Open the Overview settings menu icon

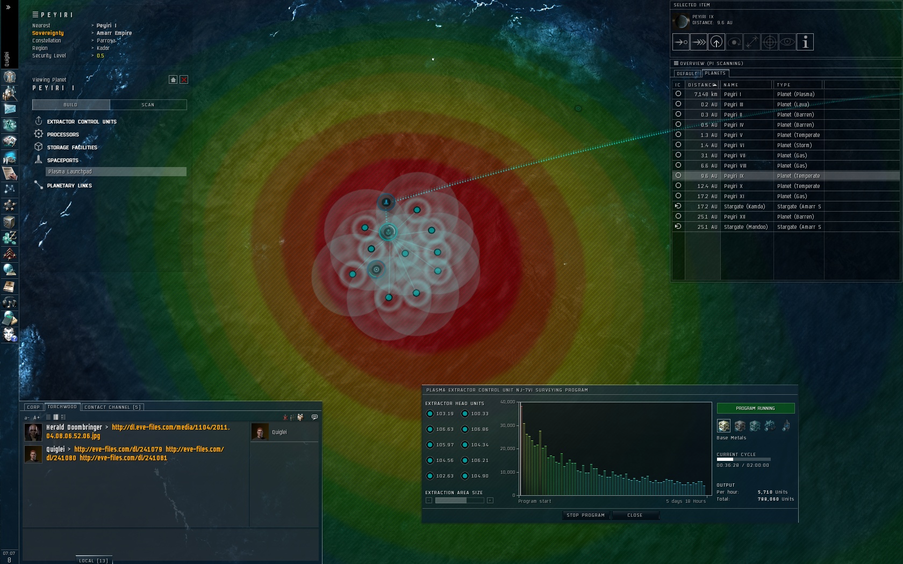[676, 63]
